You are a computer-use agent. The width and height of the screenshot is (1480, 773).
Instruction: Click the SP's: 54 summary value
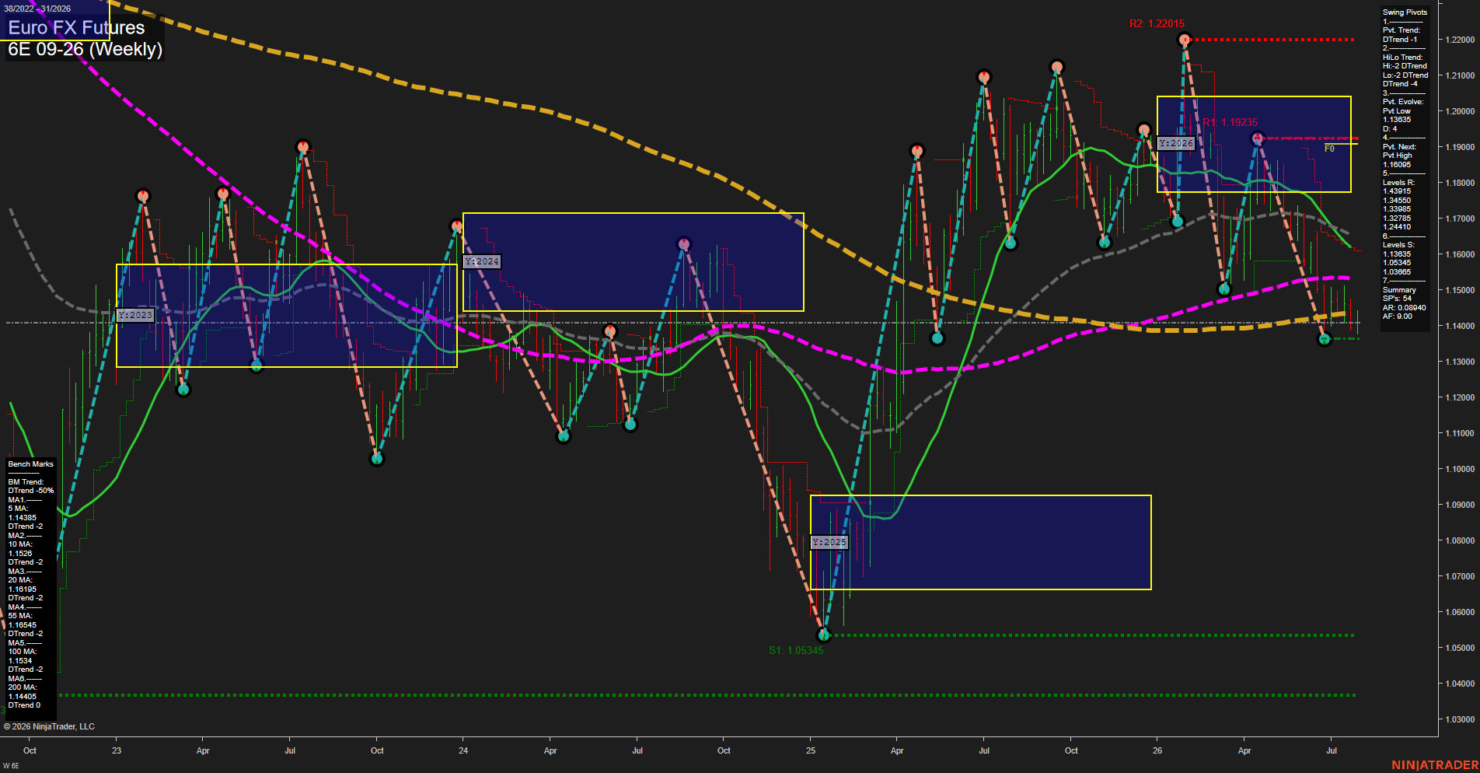click(x=1397, y=299)
